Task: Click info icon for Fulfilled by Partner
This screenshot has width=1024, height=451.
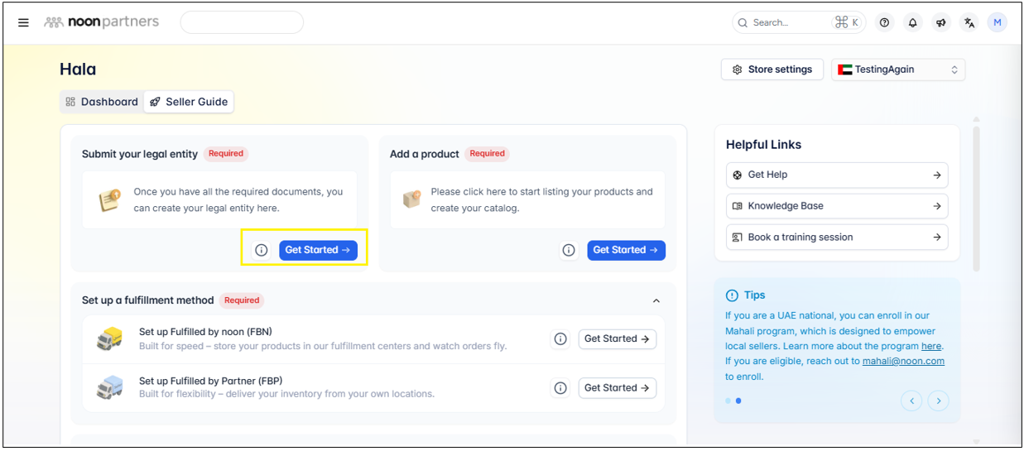Action: point(560,388)
